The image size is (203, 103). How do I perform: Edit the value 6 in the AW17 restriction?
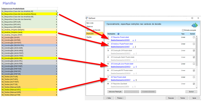pos(136,80)
